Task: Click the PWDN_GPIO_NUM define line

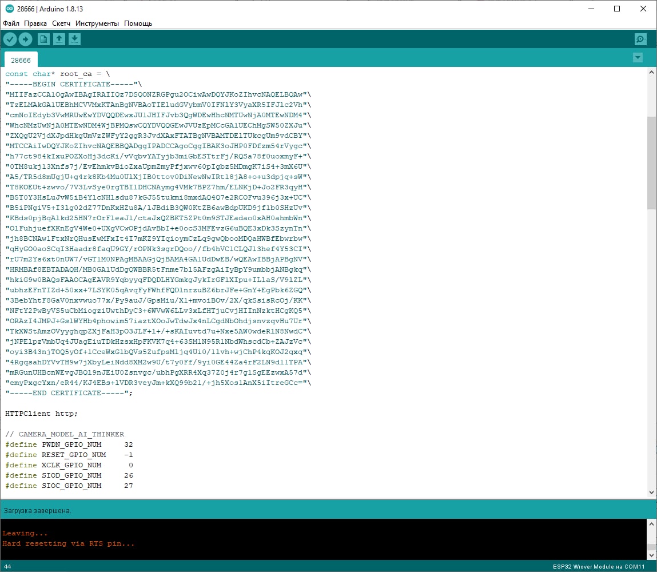Action: [x=69, y=444]
